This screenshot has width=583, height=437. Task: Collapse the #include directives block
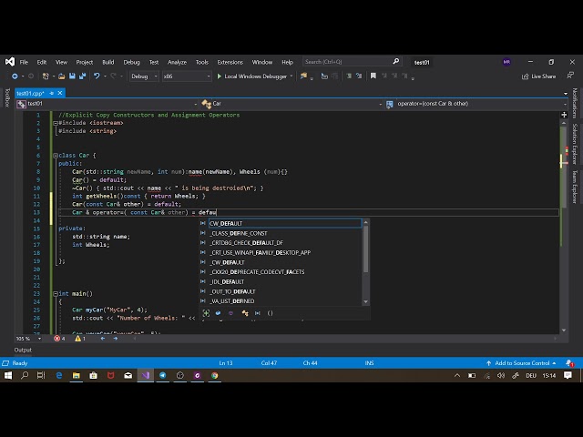pyautogui.click(x=55, y=123)
